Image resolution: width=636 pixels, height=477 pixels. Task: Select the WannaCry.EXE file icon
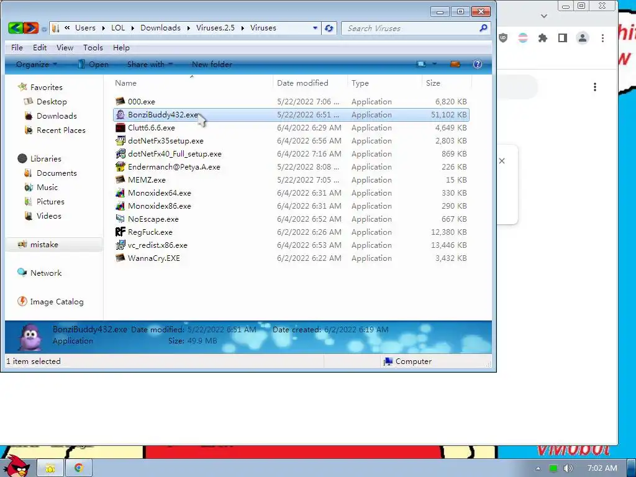(x=120, y=258)
